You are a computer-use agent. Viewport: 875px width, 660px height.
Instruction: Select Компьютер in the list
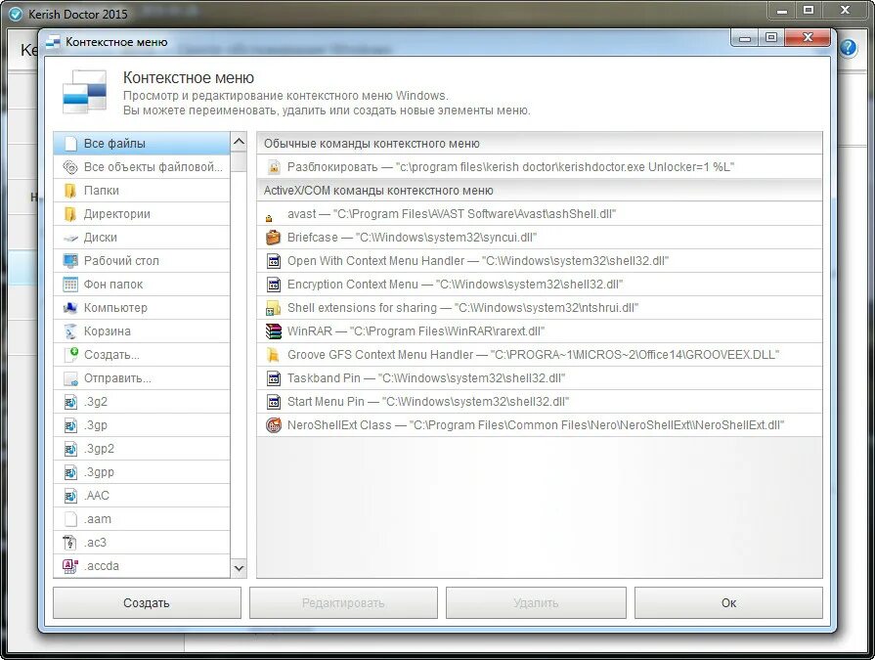click(x=142, y=307)
